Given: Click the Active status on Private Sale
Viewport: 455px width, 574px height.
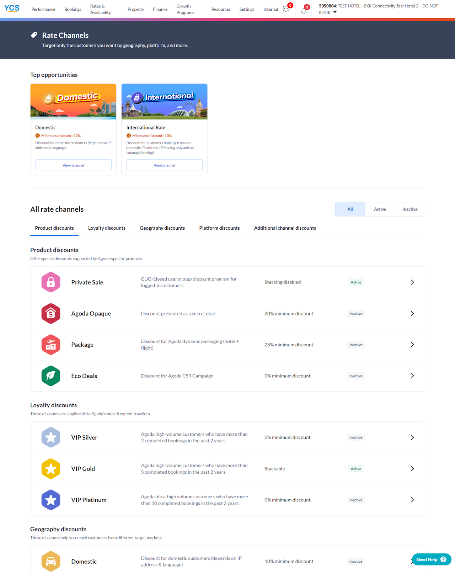Looking at the screenshot, I should (356, 282).
